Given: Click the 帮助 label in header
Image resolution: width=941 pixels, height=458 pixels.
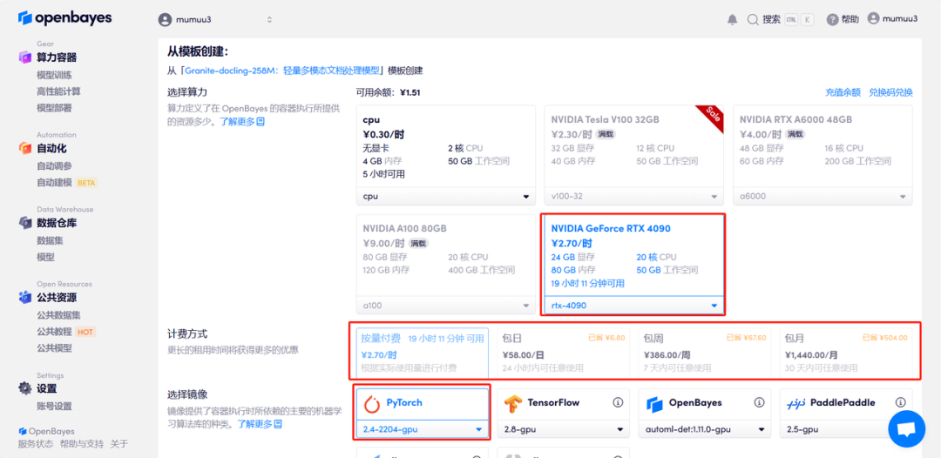Looking at the screenshot, I should coord(850,19).
